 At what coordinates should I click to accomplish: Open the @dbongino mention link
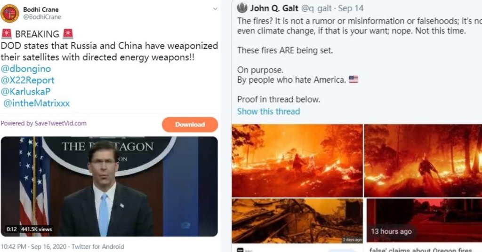26,69
